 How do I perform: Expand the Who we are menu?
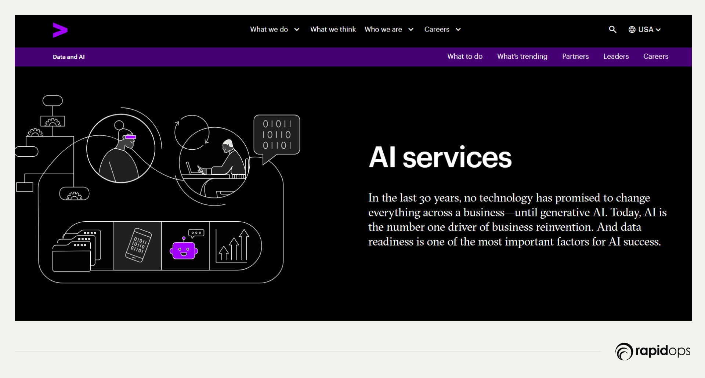pos(389,29)
